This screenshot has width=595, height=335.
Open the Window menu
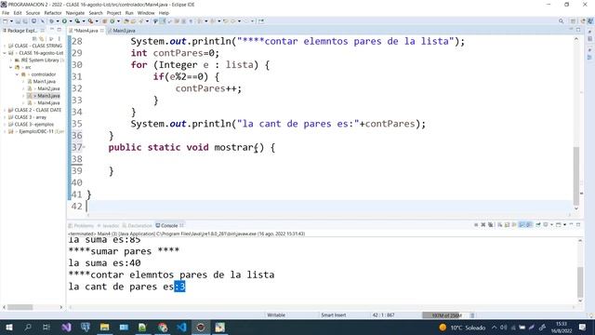click(x=146, y=13)
